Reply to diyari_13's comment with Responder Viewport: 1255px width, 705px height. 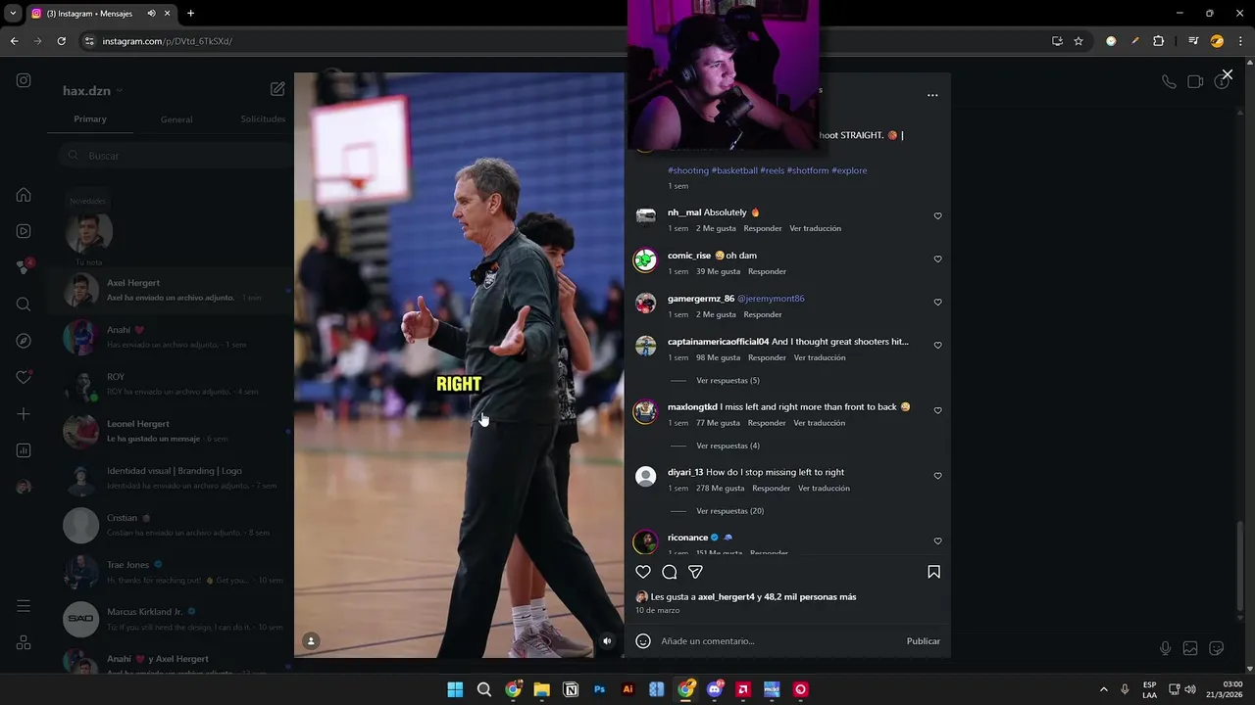click(x=771, y=489)
